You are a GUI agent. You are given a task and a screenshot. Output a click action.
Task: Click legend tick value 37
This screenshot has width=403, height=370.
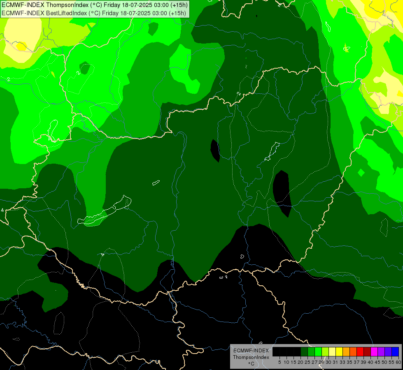tap(356, 362)
